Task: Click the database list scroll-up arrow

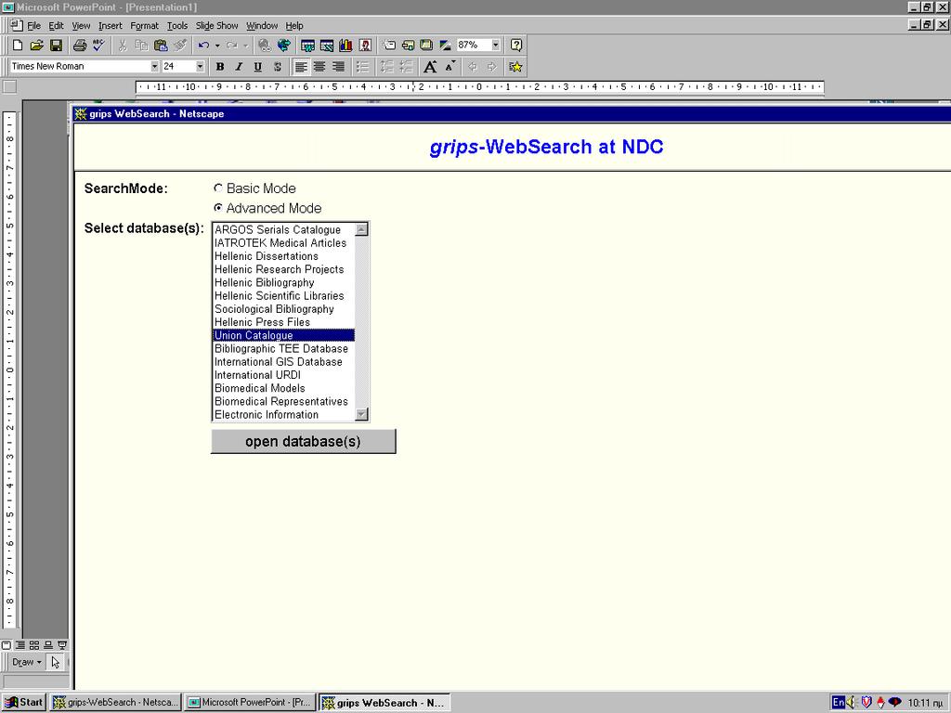Action: click(361, 229)
